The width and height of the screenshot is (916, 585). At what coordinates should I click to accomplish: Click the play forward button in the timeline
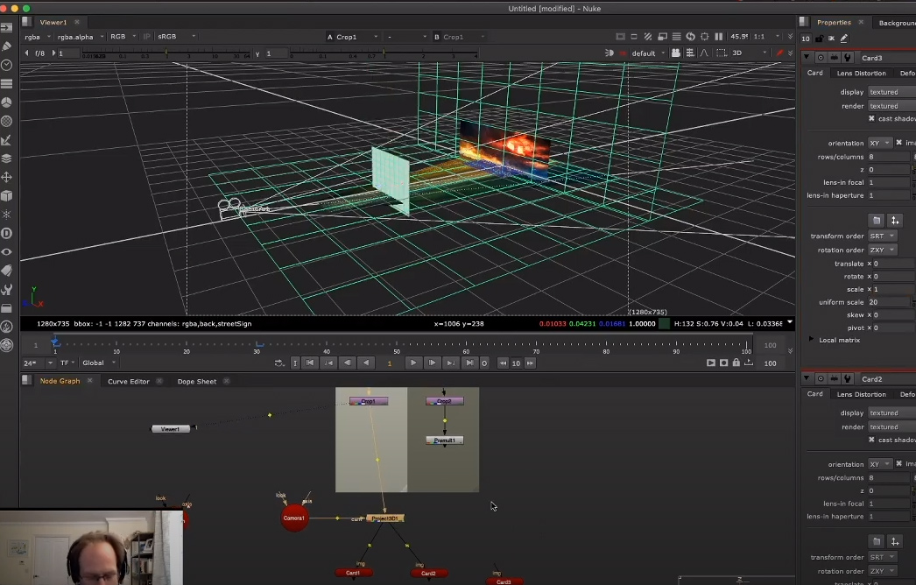413,362
